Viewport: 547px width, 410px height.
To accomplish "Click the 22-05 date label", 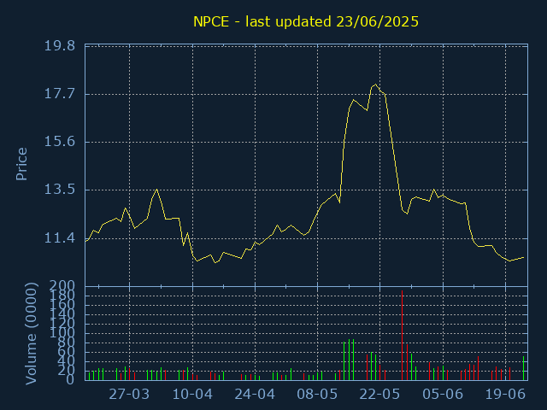I will [379, 395].
